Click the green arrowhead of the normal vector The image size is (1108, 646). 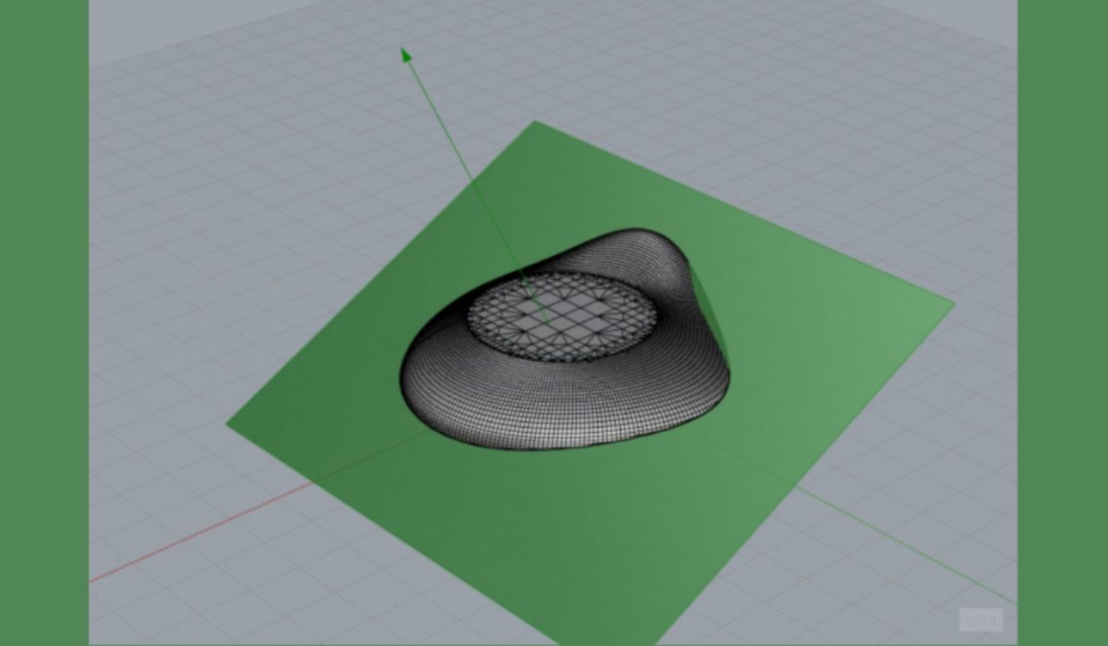[405, 55]
